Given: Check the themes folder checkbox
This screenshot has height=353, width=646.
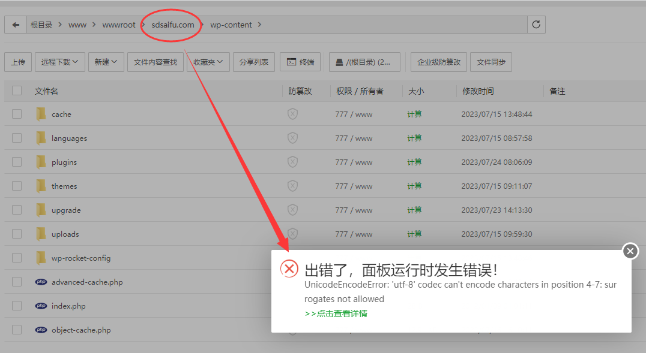Looking at the screenshot, I should (17, 186).
